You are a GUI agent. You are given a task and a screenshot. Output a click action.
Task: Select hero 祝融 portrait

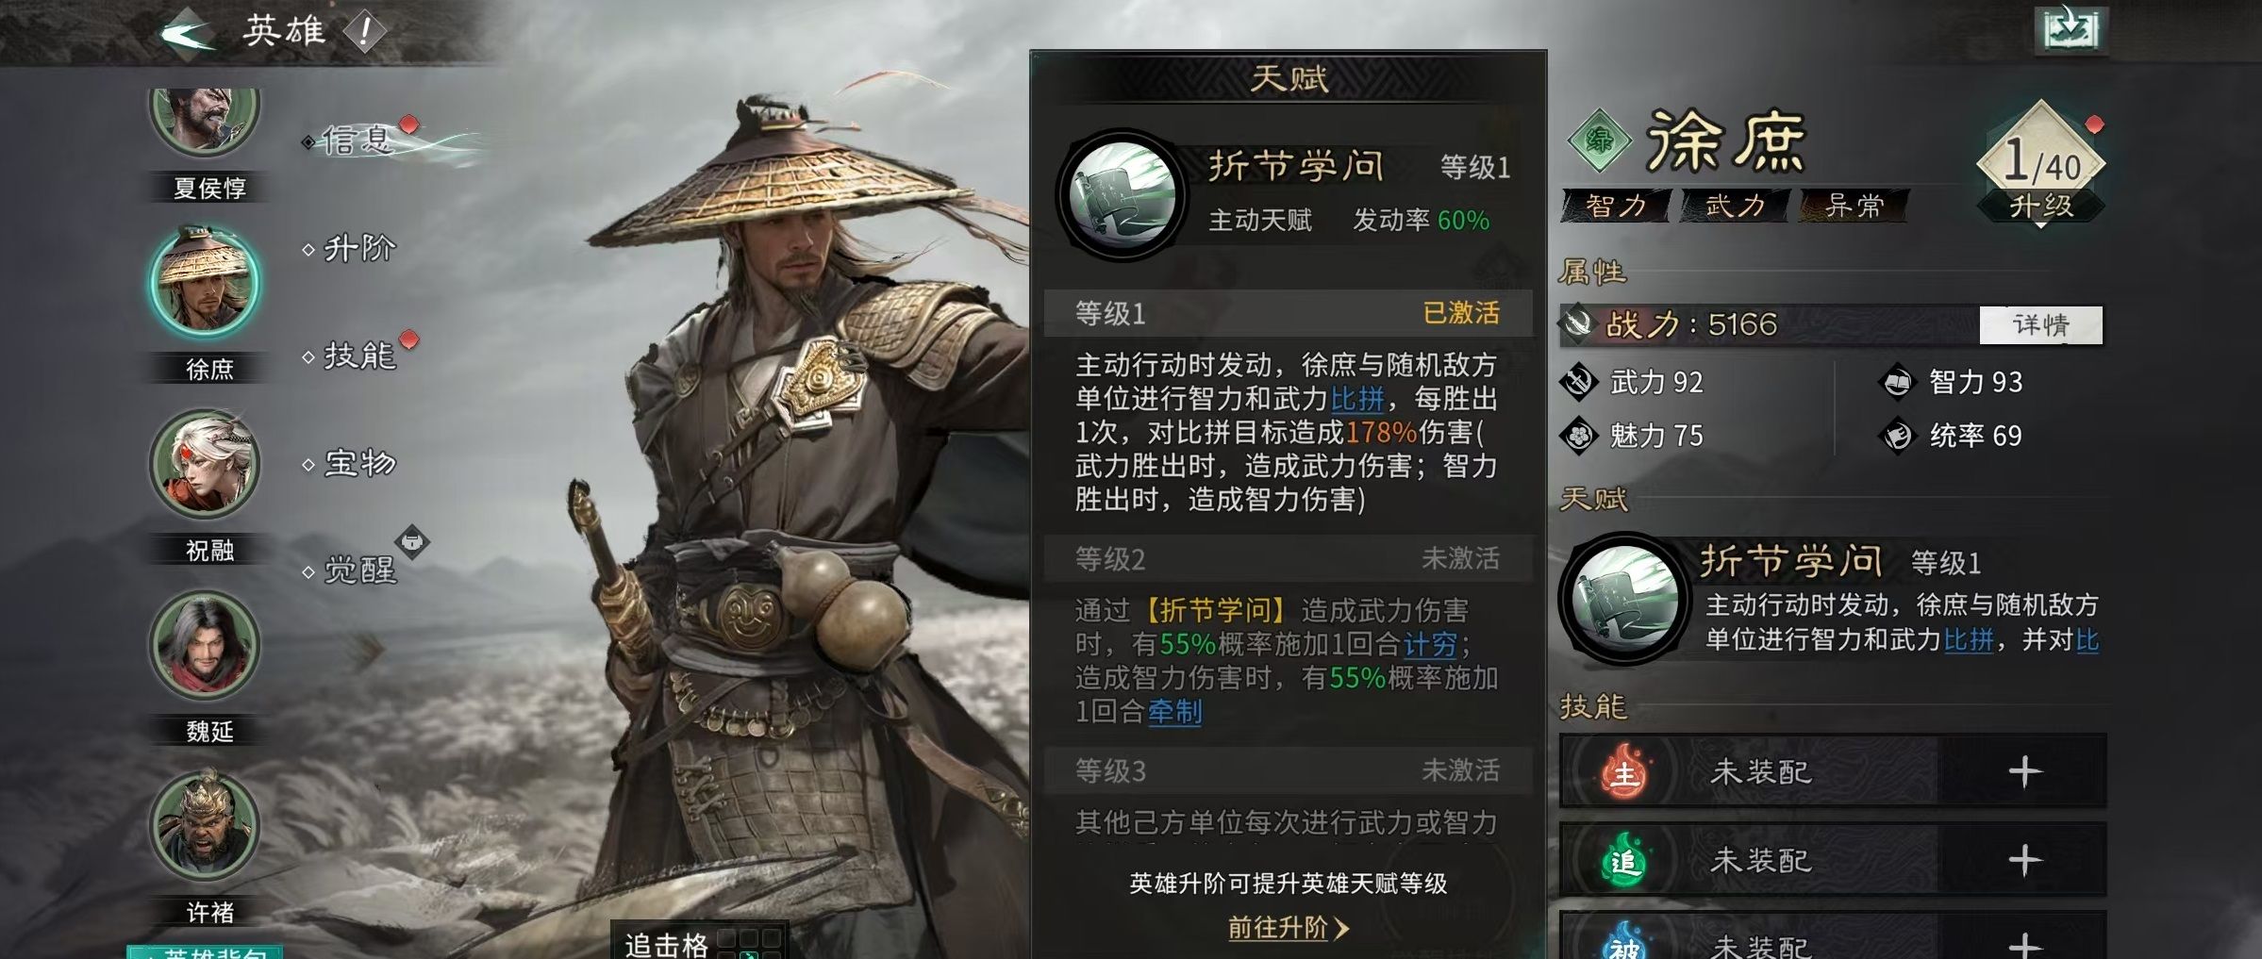pos(205,464)
